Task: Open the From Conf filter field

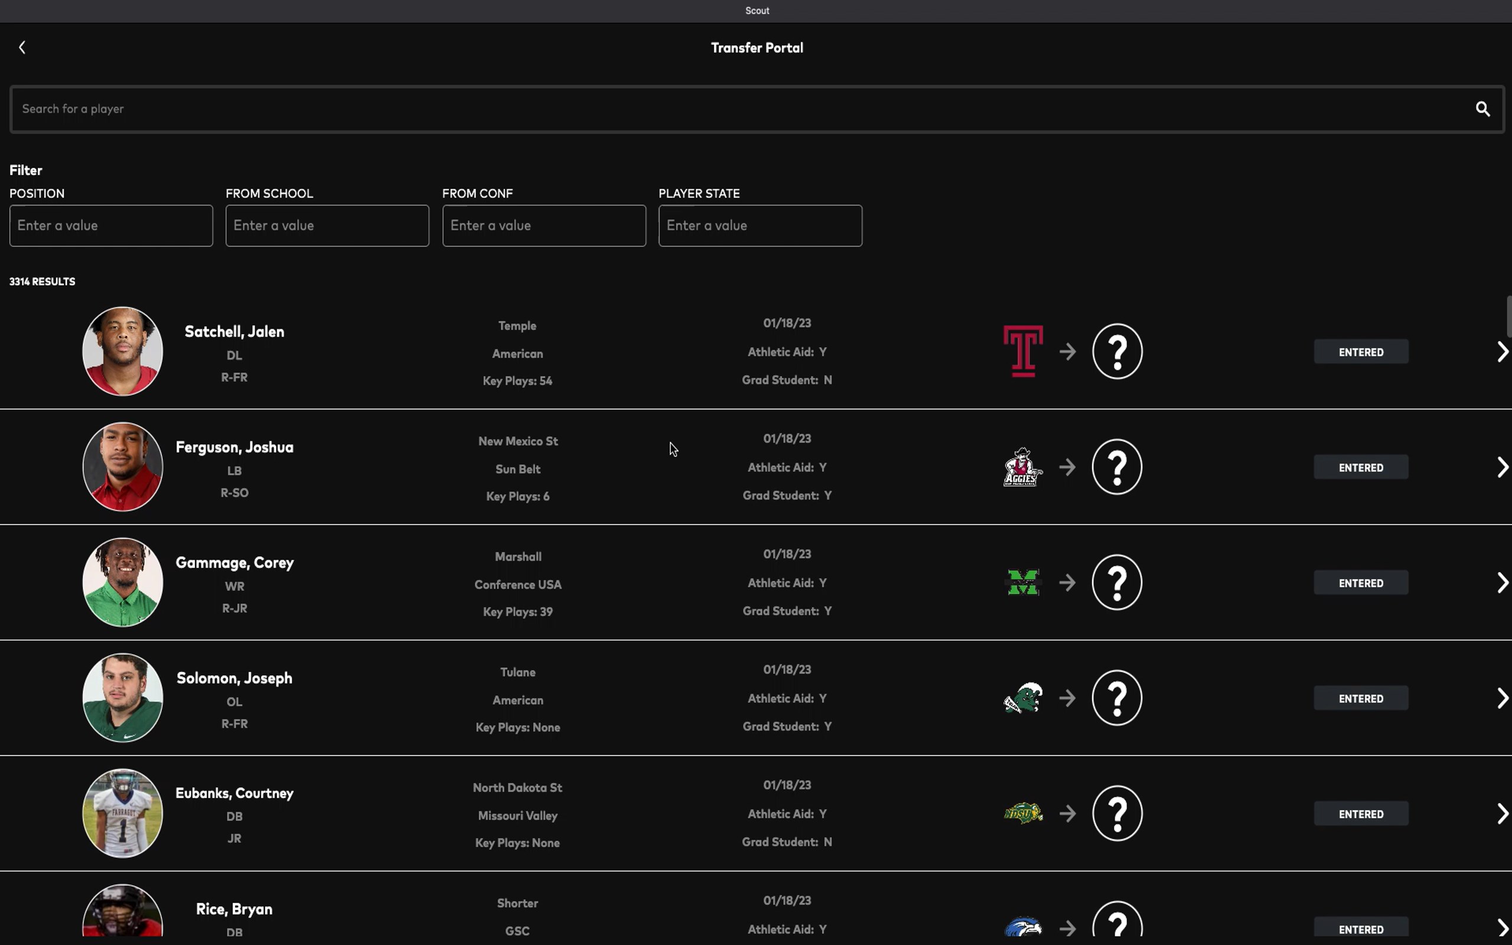Action: (x=543, y=226)
